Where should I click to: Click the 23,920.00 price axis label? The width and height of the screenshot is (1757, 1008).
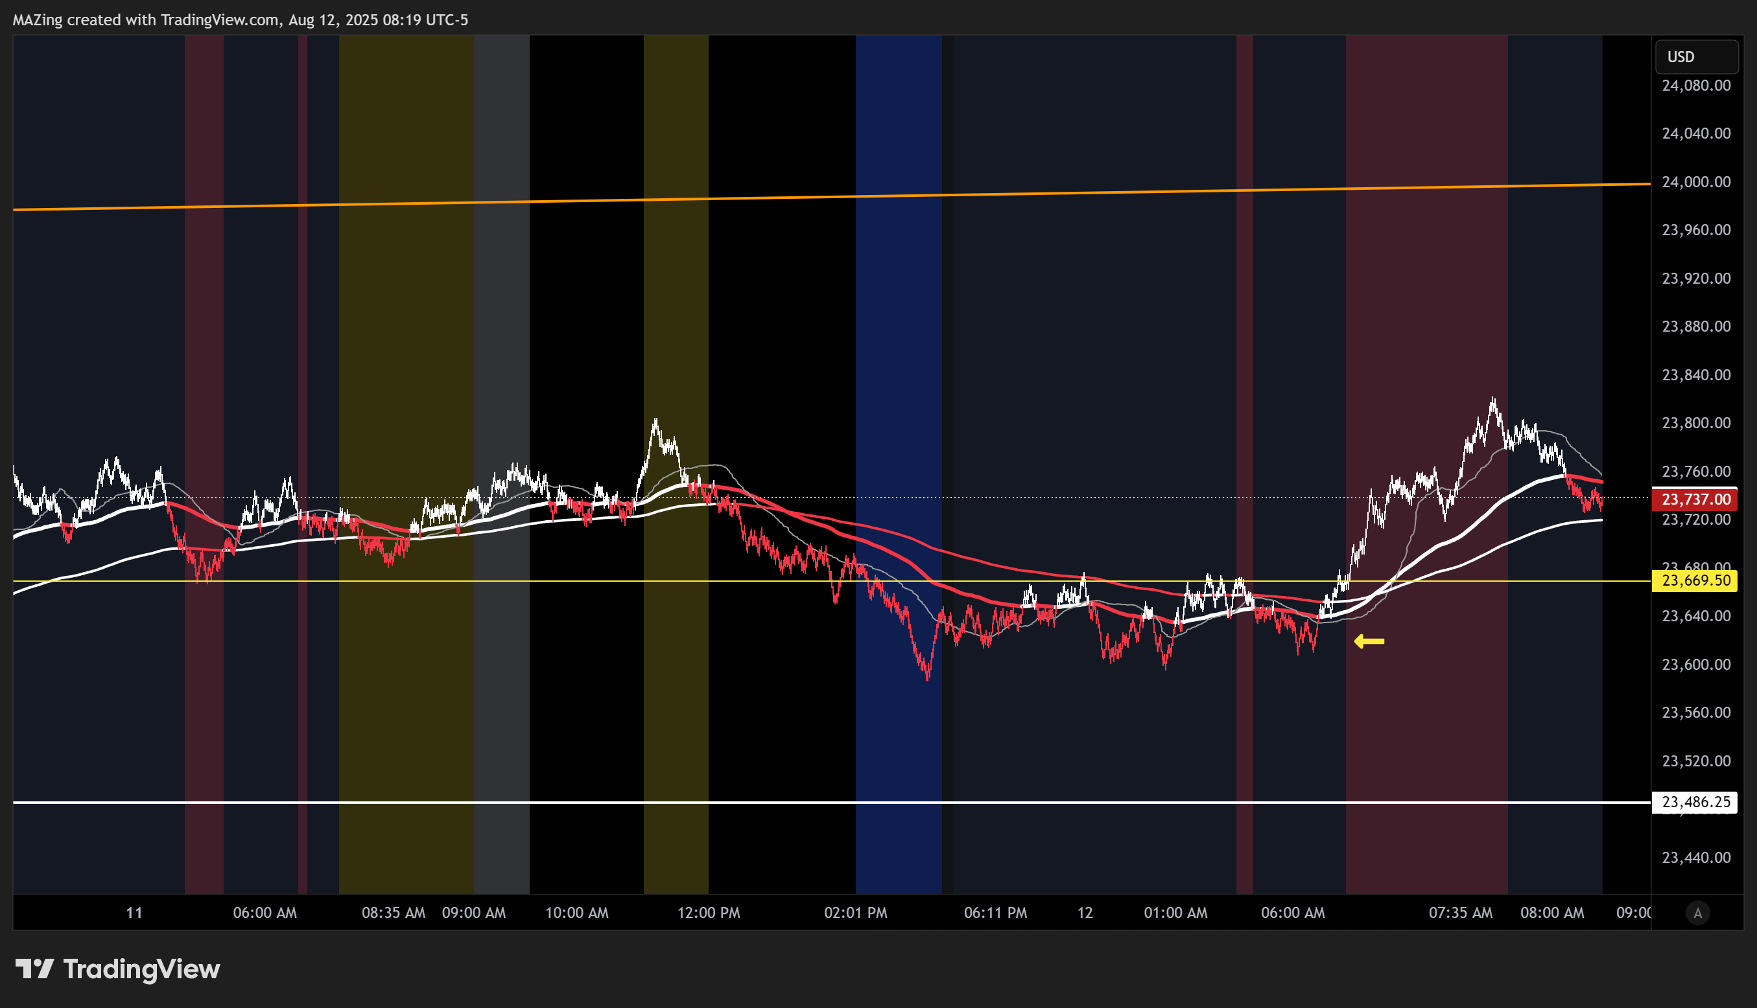(1695, 279)
